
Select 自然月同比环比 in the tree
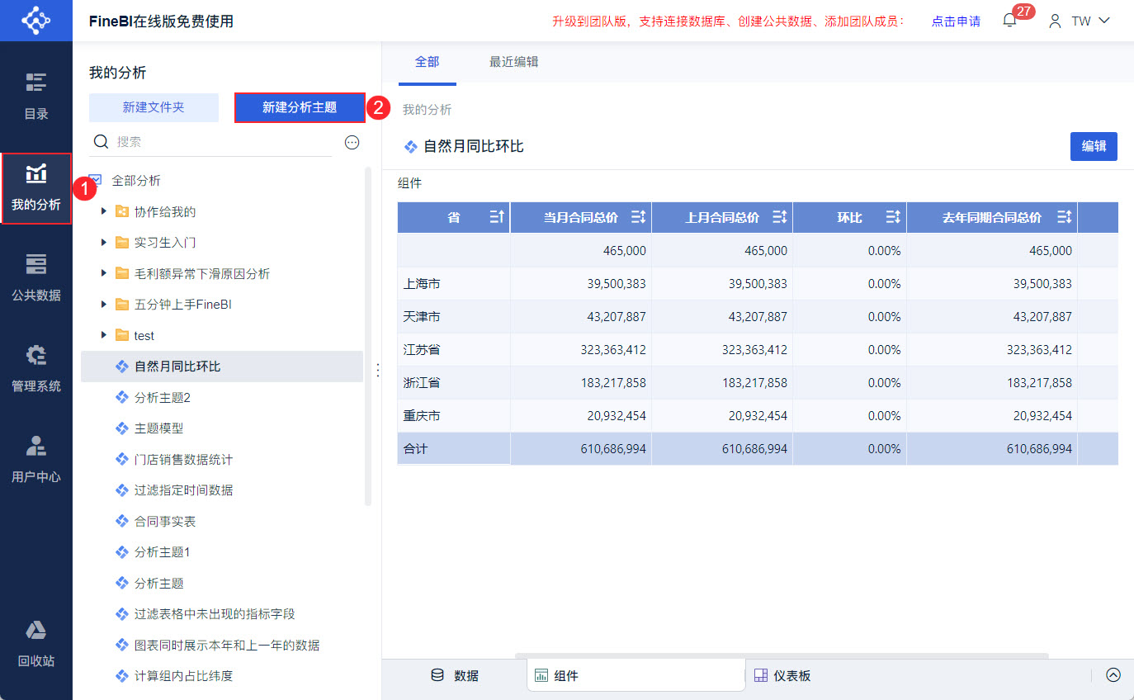[222, 367]
